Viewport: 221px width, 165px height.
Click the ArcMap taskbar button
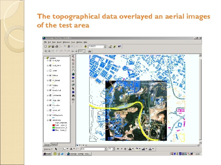coord(79,154)
